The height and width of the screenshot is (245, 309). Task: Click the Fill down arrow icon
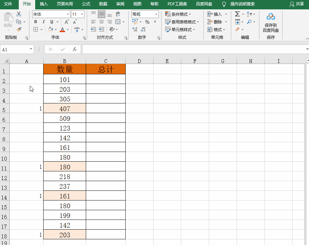click(238, 22)
